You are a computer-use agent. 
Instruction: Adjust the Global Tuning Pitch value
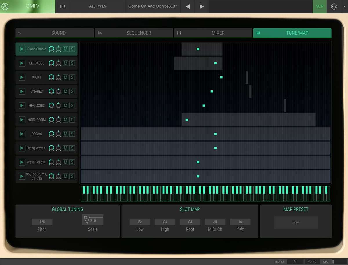[42, 222]
